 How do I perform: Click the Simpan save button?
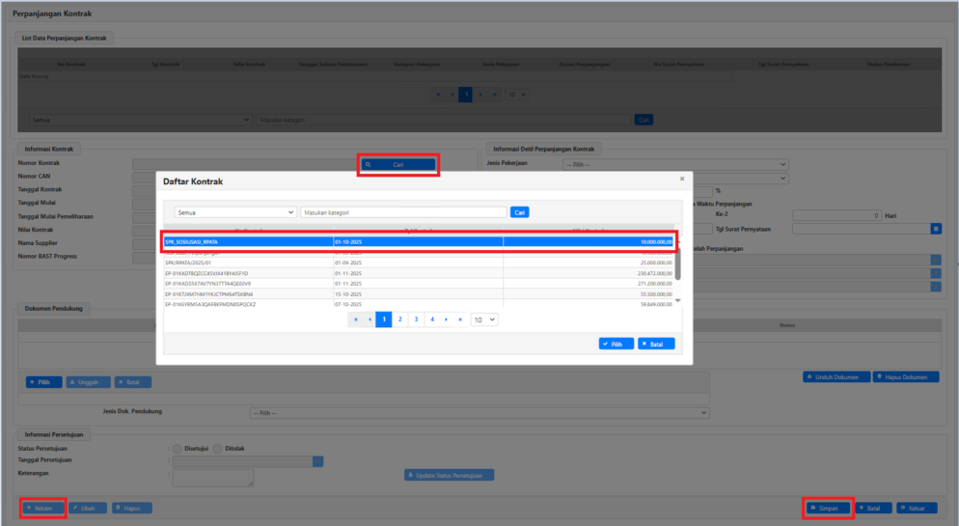pyautogui.click(x=828, y=508)
